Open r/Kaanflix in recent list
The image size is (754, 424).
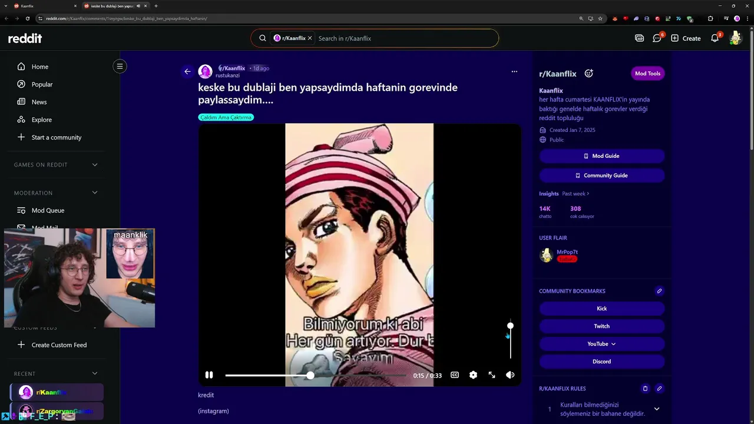[57, 392]
